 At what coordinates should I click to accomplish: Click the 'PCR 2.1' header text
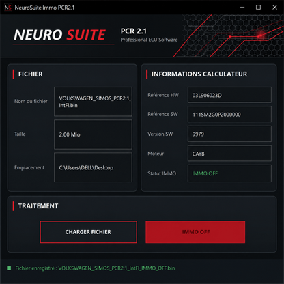tap(134, 31)
